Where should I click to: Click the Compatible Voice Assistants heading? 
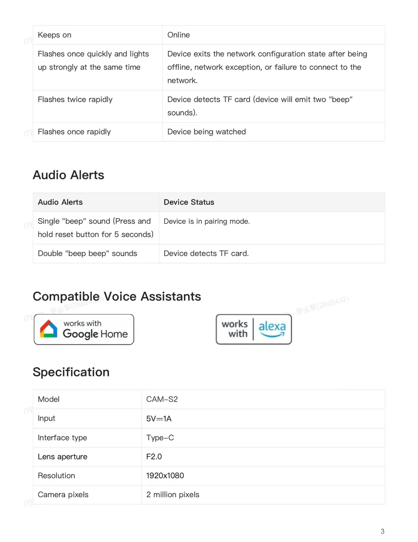[x=117, y=297]
